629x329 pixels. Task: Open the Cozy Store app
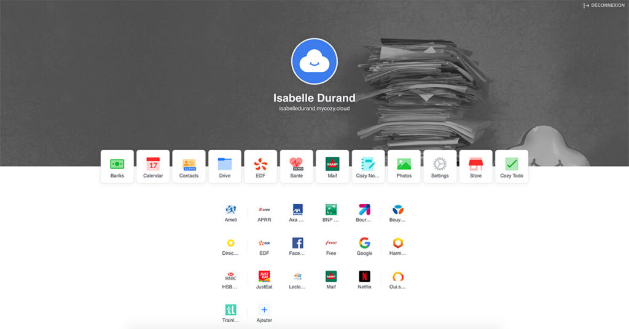click(x=475, y=166)
